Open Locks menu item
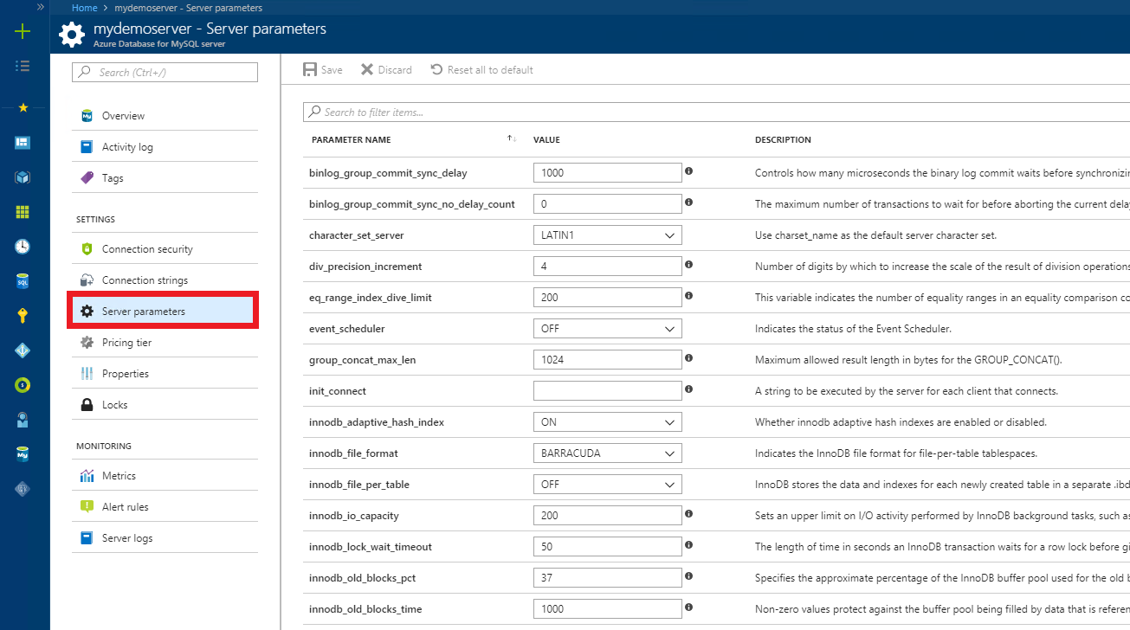The image size is (1130, 630). click(x=165, y=404)
